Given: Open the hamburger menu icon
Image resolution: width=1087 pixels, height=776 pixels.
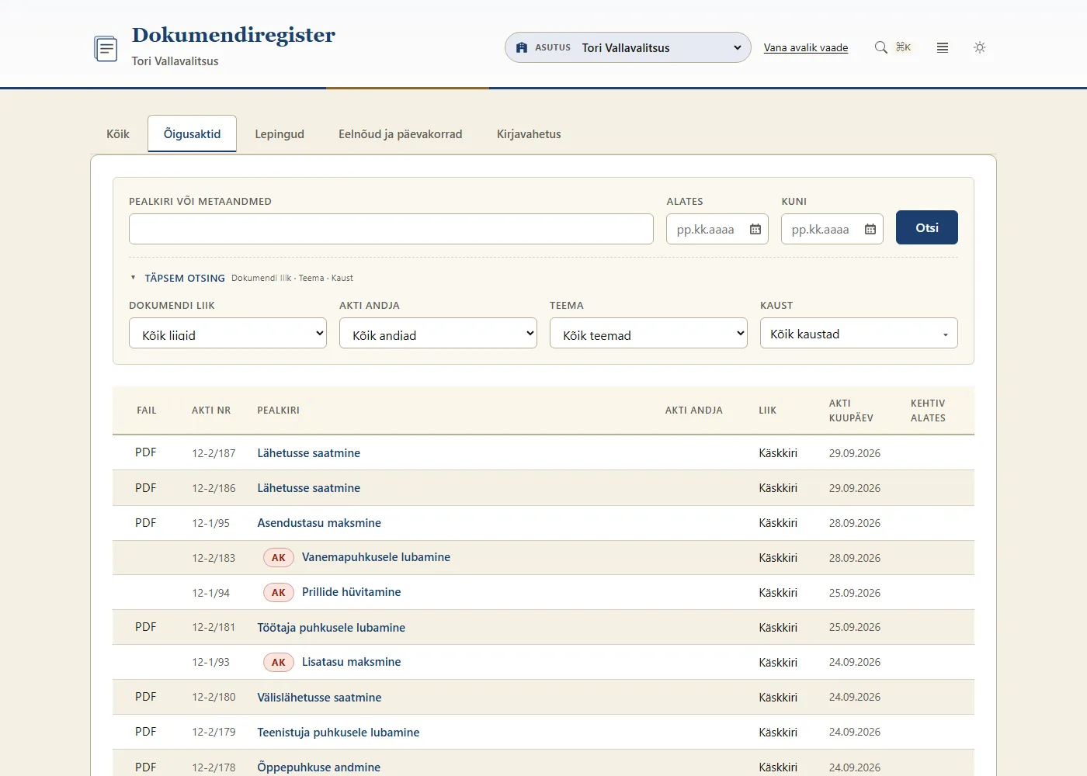Looking at the screenshot, I should (943, 47).
